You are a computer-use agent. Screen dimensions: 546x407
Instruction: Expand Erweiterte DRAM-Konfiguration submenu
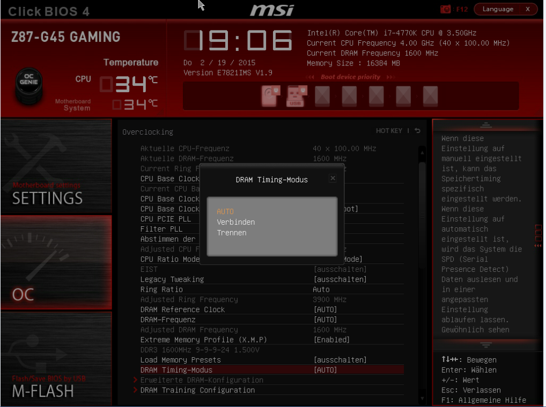click(202, 380)
